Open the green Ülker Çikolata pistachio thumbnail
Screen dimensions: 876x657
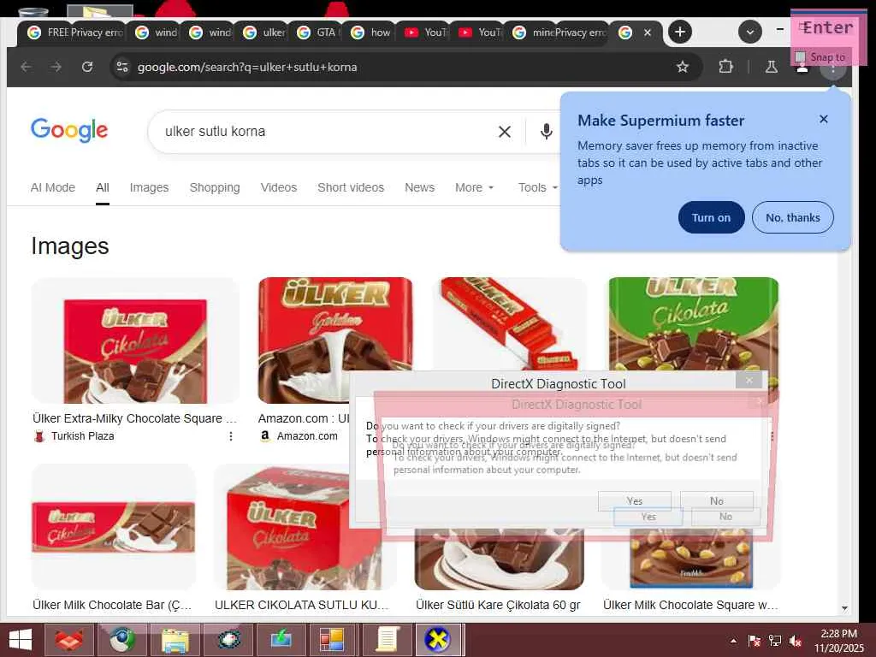[693, 324]
